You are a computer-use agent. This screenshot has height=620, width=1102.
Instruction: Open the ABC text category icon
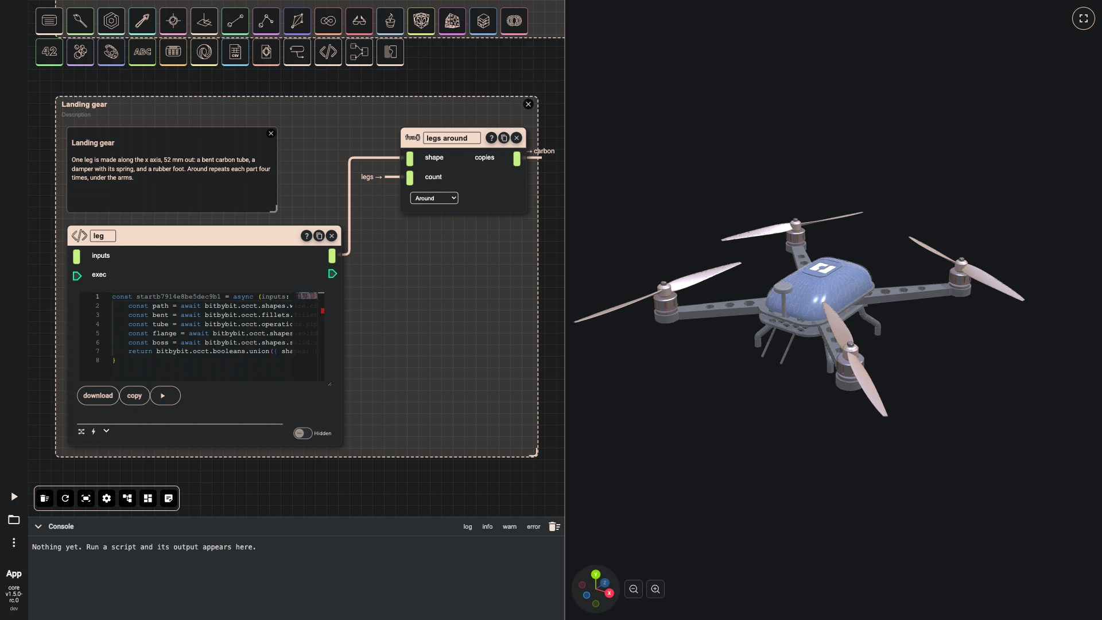pos(142,52)
